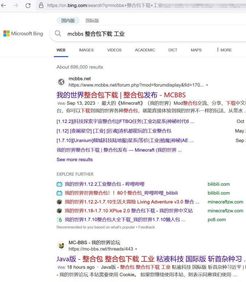246x282 pixels.
Task: Open the Microsoft Bing logo homepage
Action: tap(23, 33)
